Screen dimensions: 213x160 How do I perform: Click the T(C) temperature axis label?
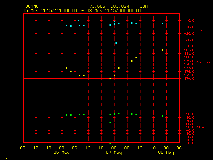coord(199,30)
